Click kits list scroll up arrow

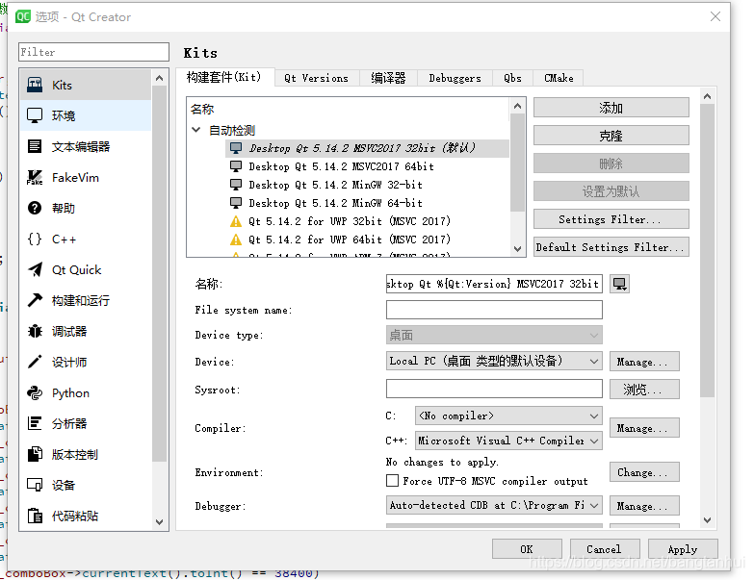coord(517,106)
